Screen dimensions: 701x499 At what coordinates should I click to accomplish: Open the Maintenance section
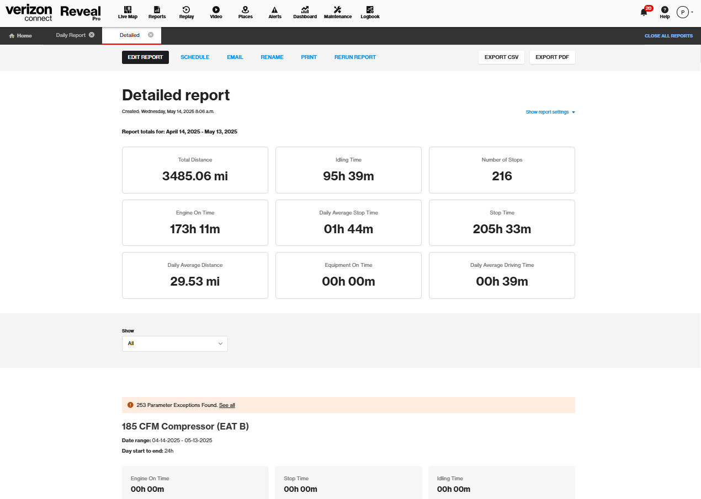(x=338, y=12)
